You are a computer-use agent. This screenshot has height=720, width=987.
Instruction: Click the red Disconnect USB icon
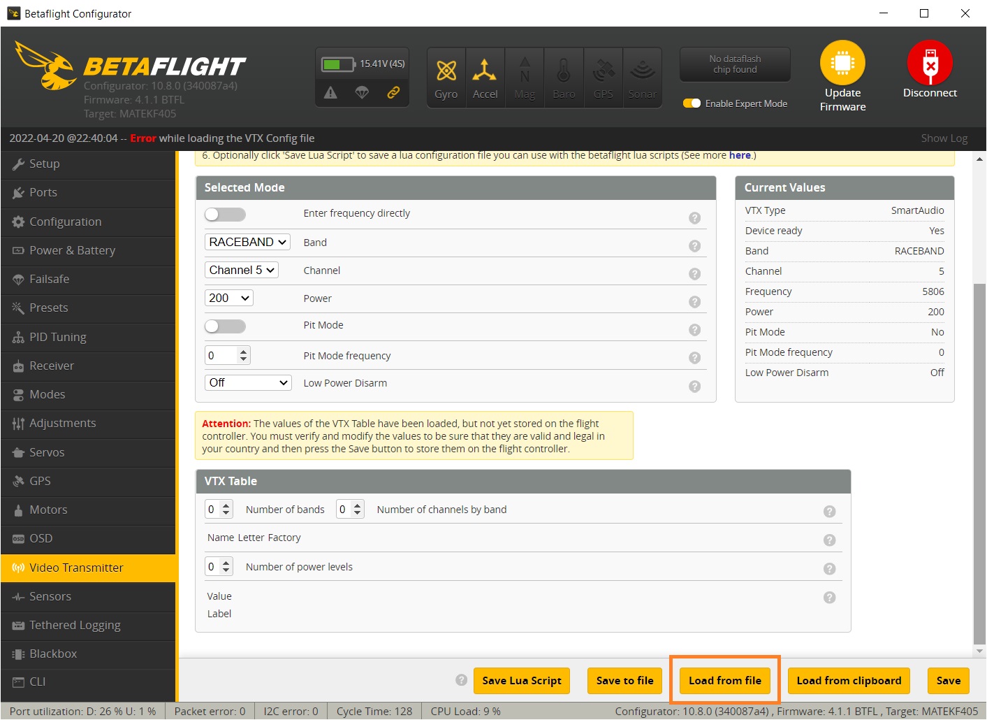point(930,62)
